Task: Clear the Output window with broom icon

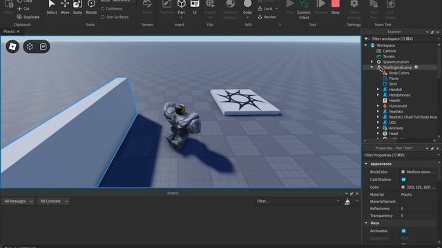Action: click(x=347, y=201)
